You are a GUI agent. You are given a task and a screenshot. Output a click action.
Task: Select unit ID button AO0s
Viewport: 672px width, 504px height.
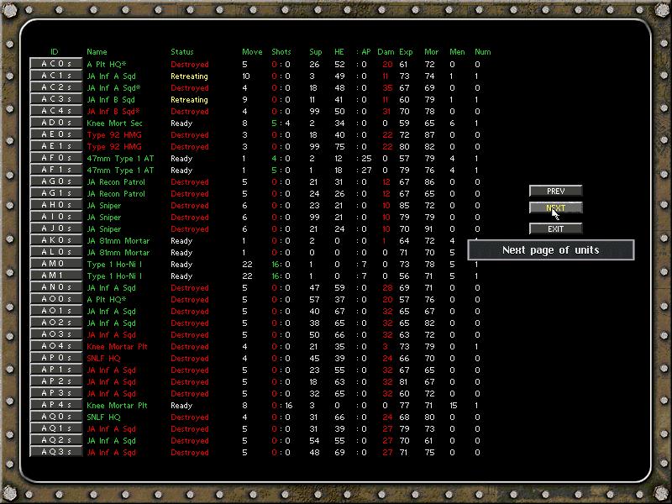pyautogui.click(x=56, y=299)
